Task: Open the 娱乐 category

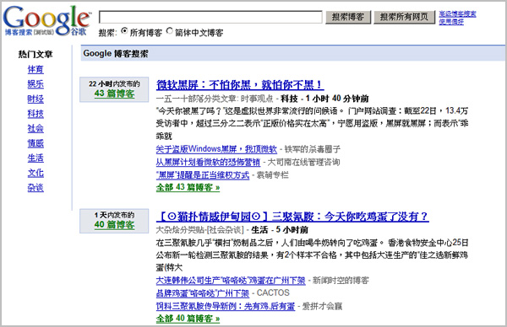Action: pyautogui.click(x=35, y=83)
